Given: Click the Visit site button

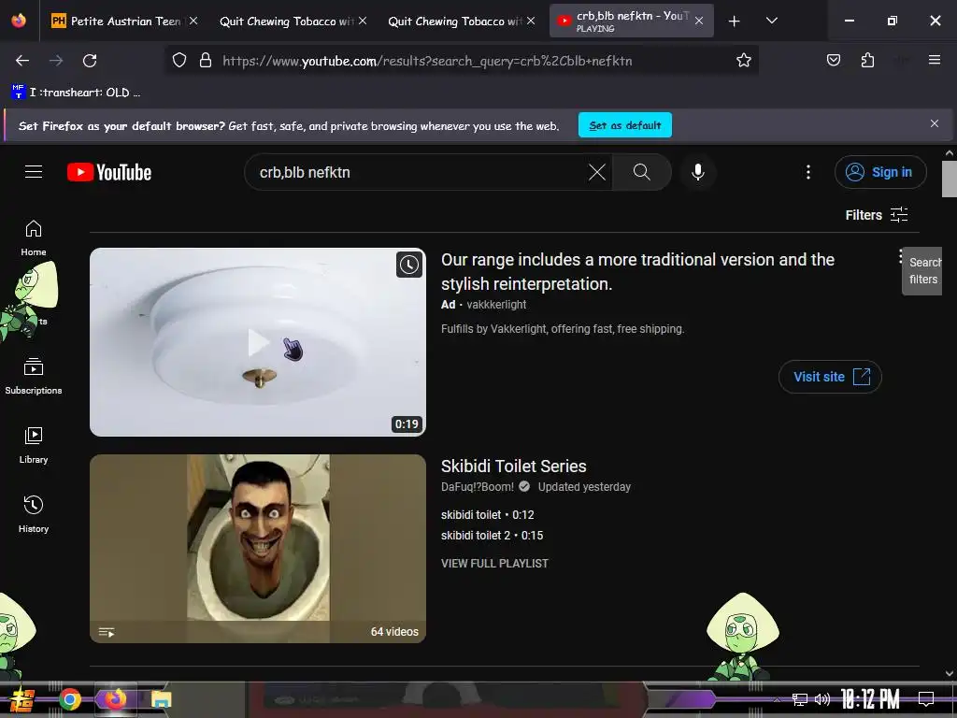Looking at the screenshot, I should (x=830, y=377).
